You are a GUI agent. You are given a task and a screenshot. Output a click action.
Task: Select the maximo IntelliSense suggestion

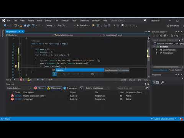click(x=79, y=70)
